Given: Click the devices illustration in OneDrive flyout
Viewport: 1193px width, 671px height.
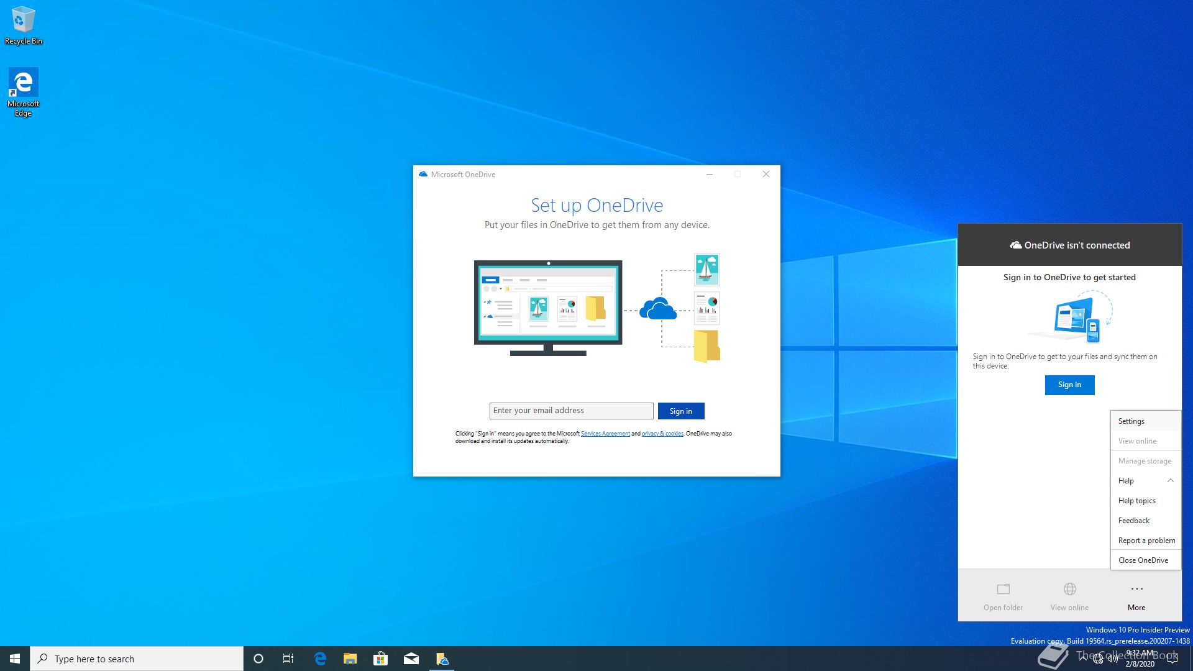Looking at the screenshot, I should tap(1071, 318).
